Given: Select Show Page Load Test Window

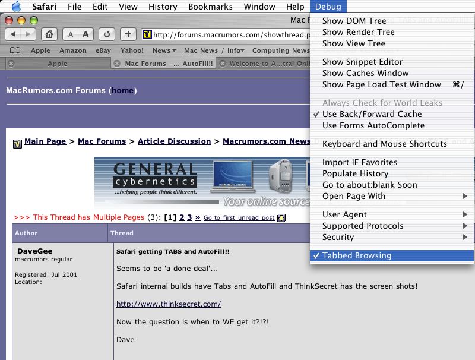Looking at the screenshot, I should (392, 84).
